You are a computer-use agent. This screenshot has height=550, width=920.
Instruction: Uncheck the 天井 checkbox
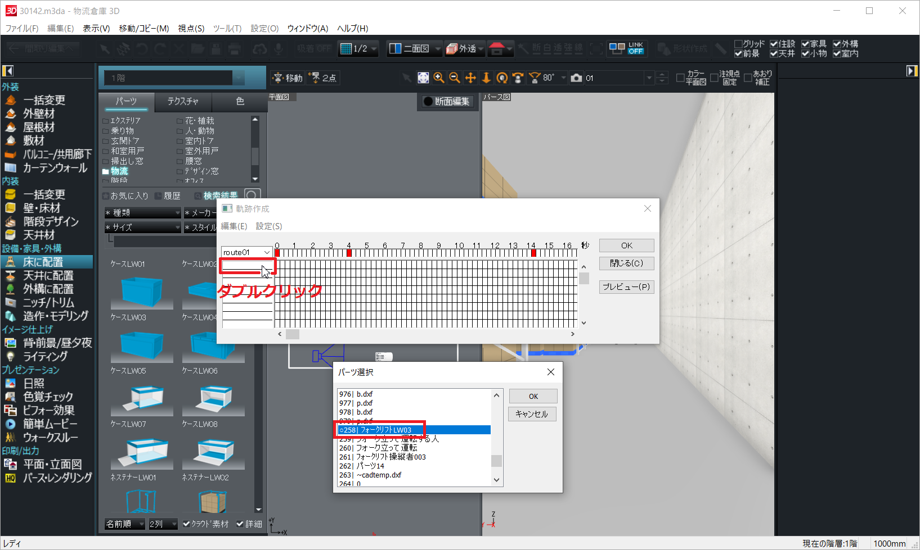click(x=774, y=53)
